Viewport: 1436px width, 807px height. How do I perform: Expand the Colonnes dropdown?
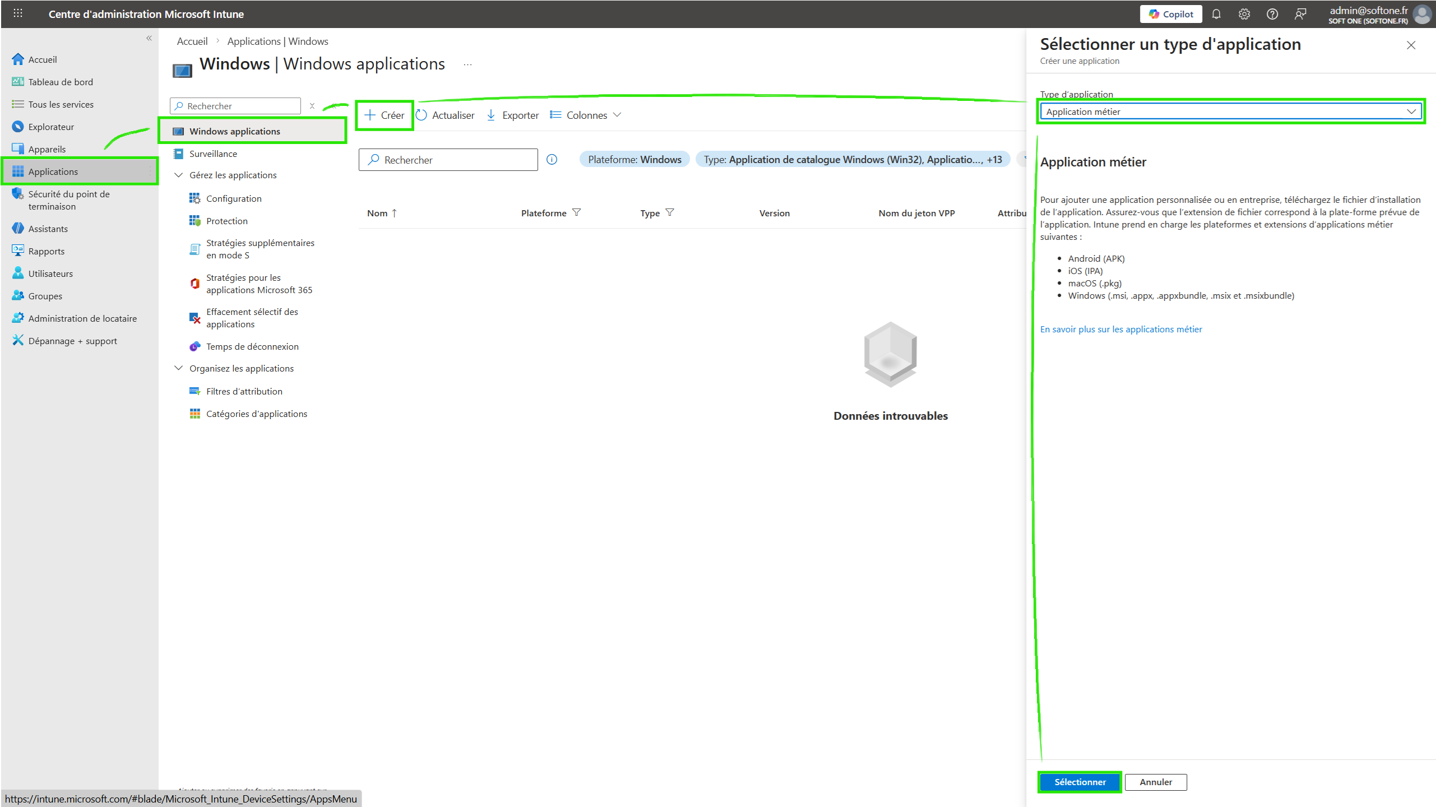(586, 115)
